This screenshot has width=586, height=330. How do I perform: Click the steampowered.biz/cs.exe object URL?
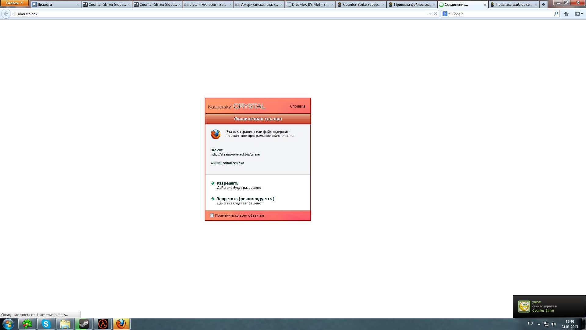[x=235, y=155]
